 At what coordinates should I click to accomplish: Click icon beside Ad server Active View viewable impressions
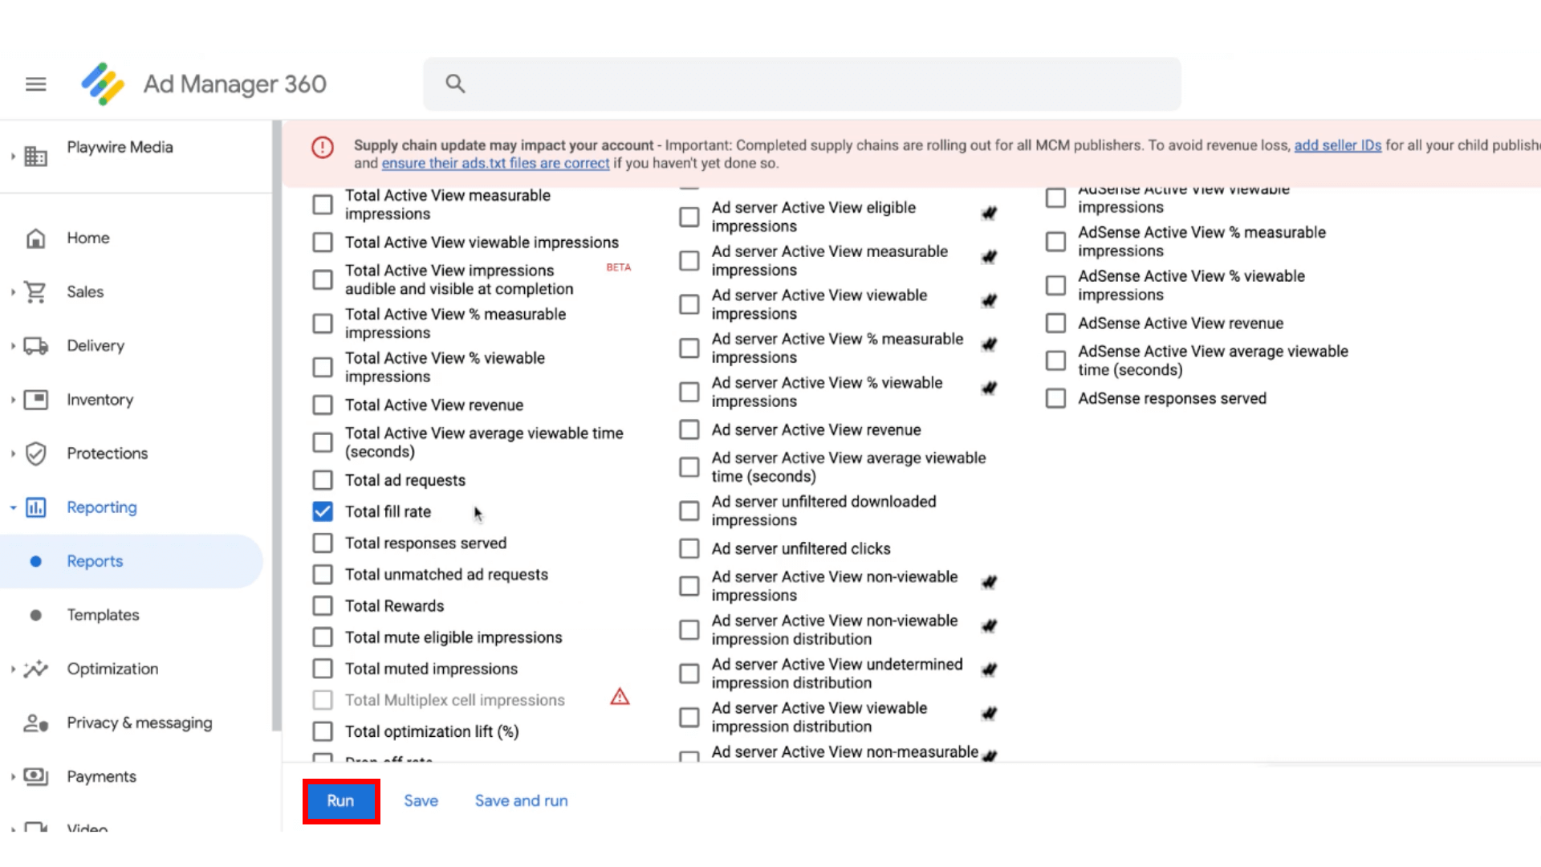tap(989, 300)
